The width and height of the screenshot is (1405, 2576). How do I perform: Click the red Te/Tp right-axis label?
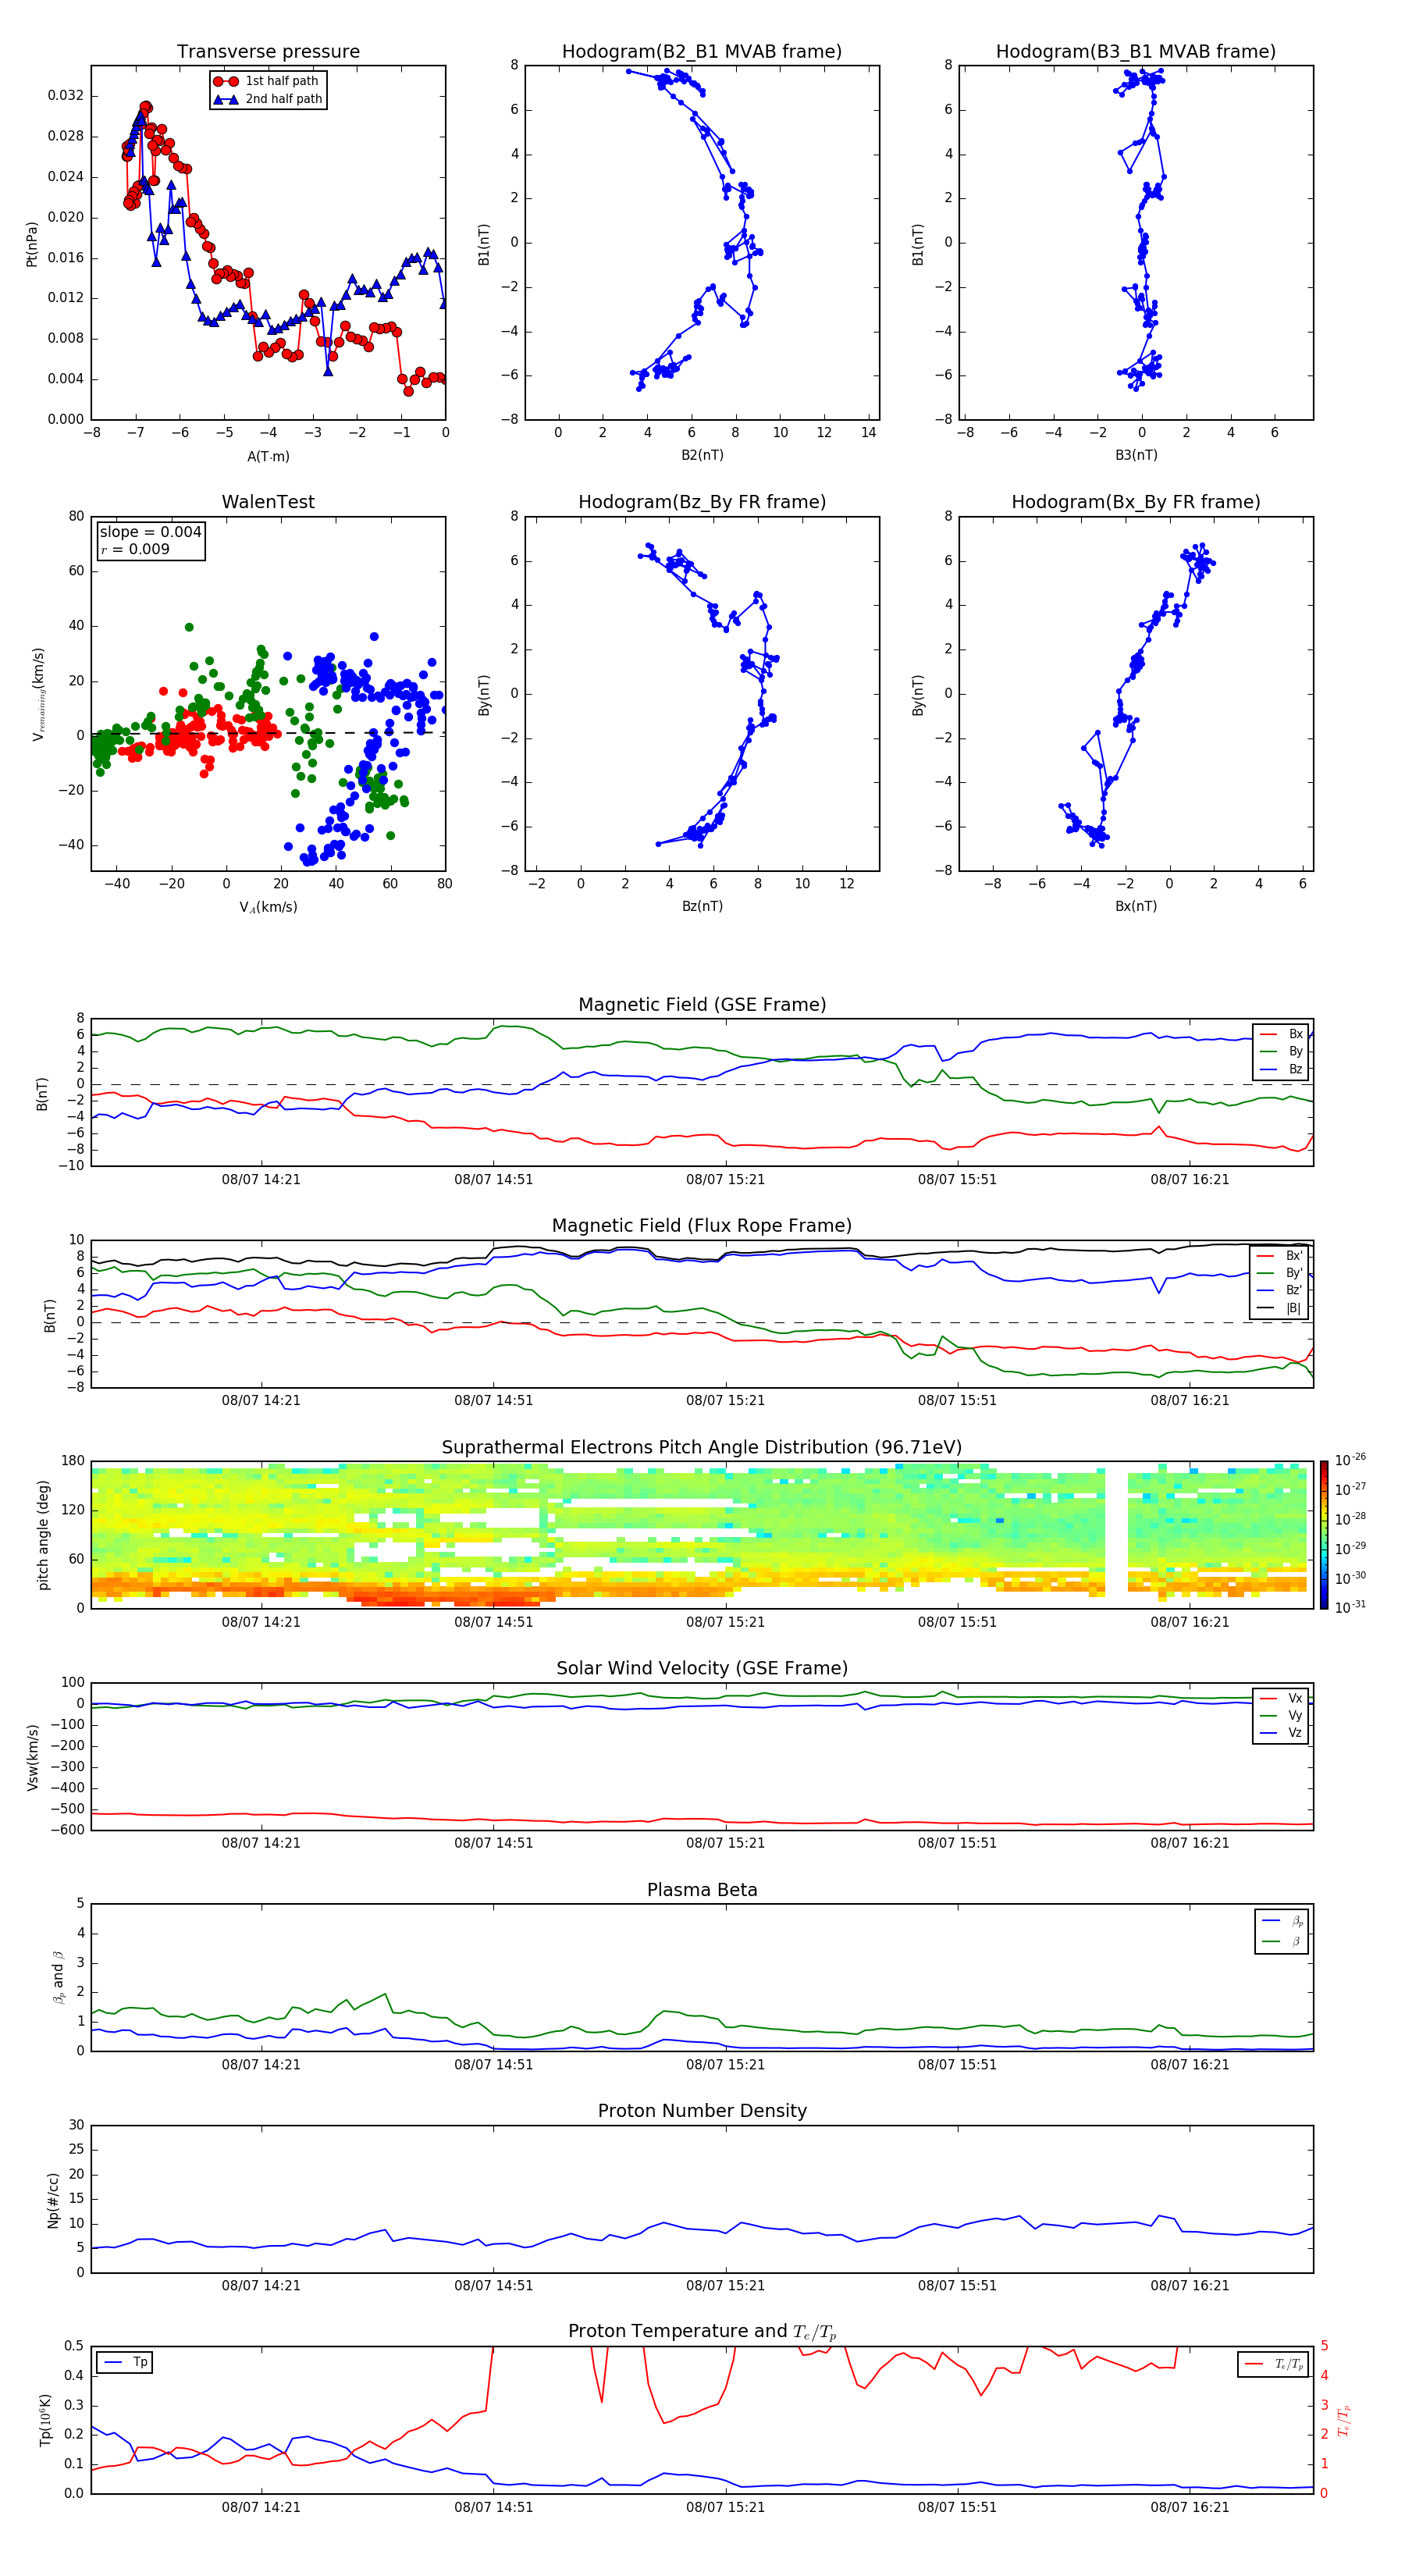[x=1344, y=2420]
